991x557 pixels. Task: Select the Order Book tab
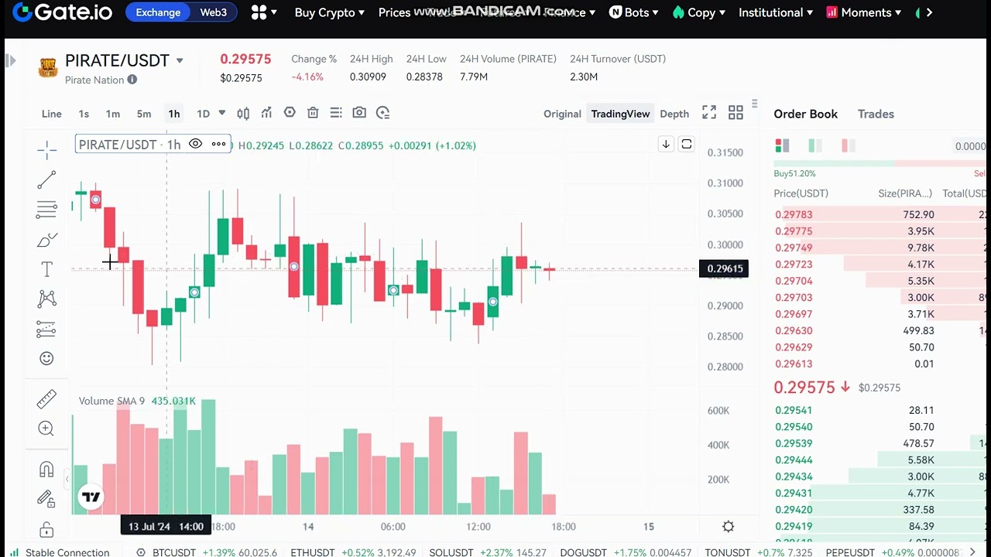coord(805,114)
